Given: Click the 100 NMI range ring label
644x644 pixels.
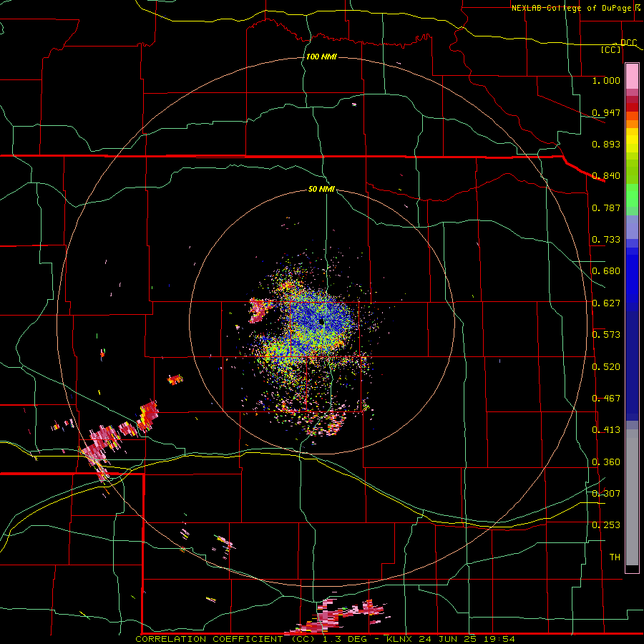Looking at the screenshot, I should pos(321,57).
